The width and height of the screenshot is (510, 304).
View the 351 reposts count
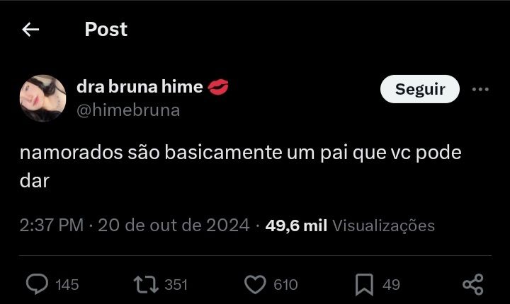(176, 285)
